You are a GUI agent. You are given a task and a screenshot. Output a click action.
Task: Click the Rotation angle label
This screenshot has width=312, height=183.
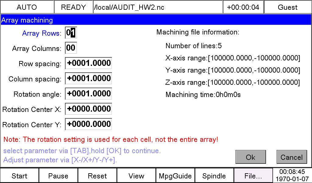coord(37,94)
